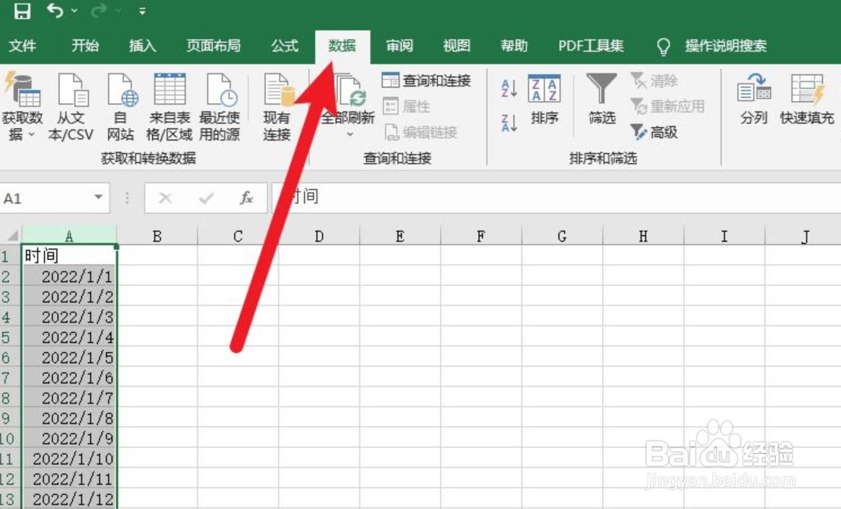The height and width of the screenshot is (509, 841).
Task: Click cell with 2022/1/9
Action: pyautogui.click(x=69, y=438)
